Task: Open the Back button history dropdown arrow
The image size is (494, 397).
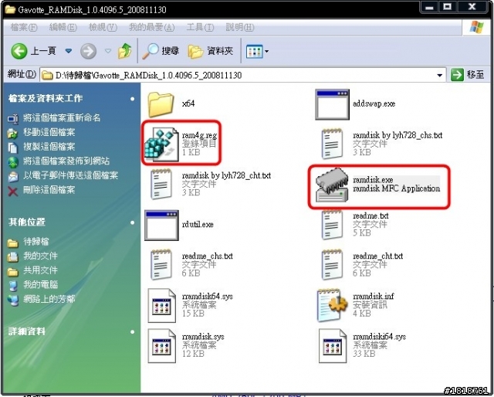Action: 69,51
